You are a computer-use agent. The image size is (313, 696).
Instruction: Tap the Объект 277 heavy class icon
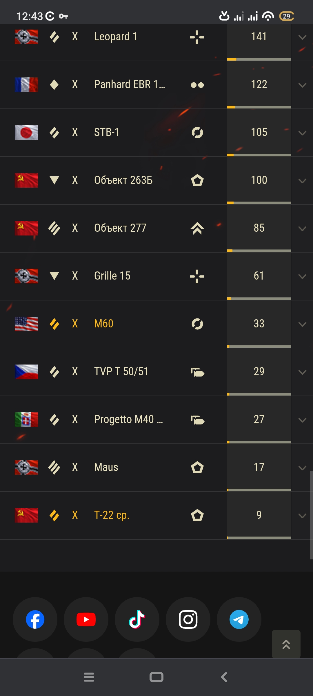pos(197,228)
